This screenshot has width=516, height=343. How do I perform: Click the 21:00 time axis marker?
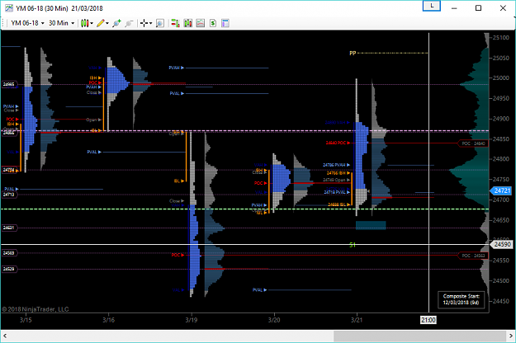(x=428, y=320)
